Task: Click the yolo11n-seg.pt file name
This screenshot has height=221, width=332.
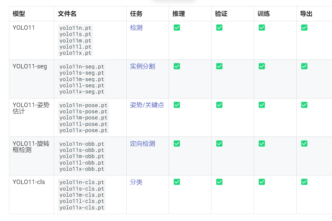Action: [82, 66]
